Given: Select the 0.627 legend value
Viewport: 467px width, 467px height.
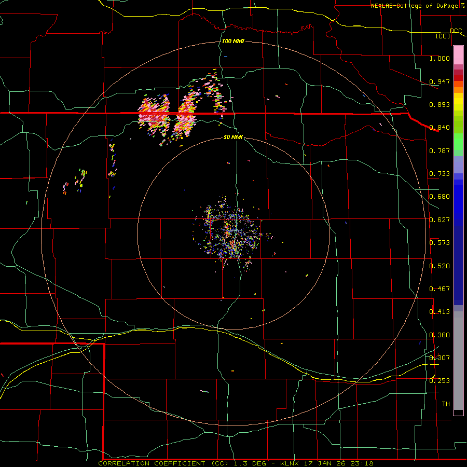Looking at the screenshot, I should click(x=439, y=220).
